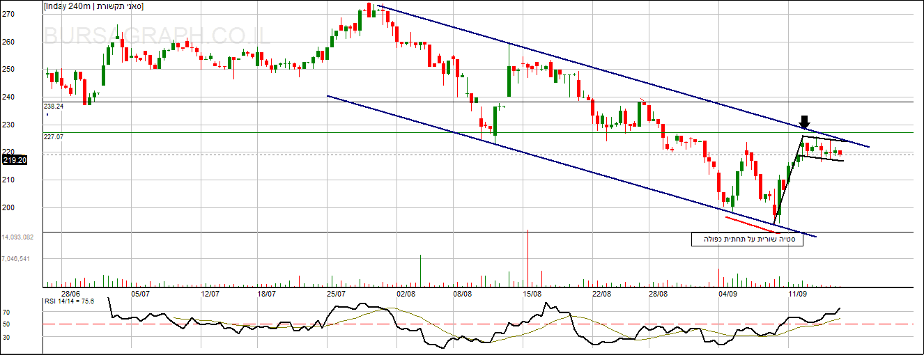Screen dimensions: 924x355
Task: Click the 15/08 date label
Action: point(532,294)
